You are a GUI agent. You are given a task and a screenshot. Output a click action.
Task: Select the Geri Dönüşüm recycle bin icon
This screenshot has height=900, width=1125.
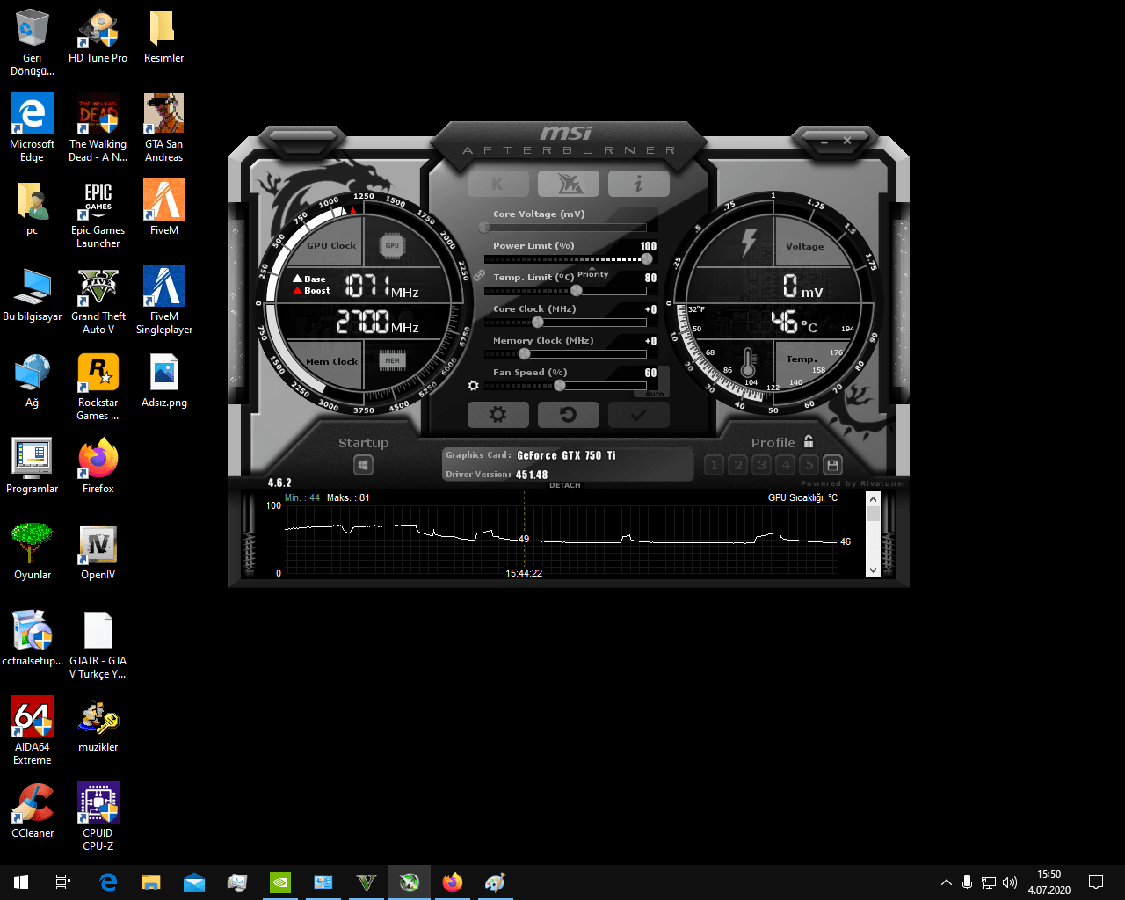tap(33, 43)
